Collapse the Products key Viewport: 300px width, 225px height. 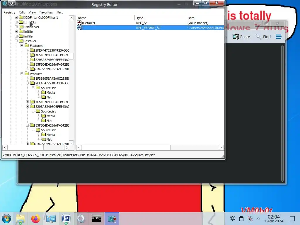(x=22, y=74)
